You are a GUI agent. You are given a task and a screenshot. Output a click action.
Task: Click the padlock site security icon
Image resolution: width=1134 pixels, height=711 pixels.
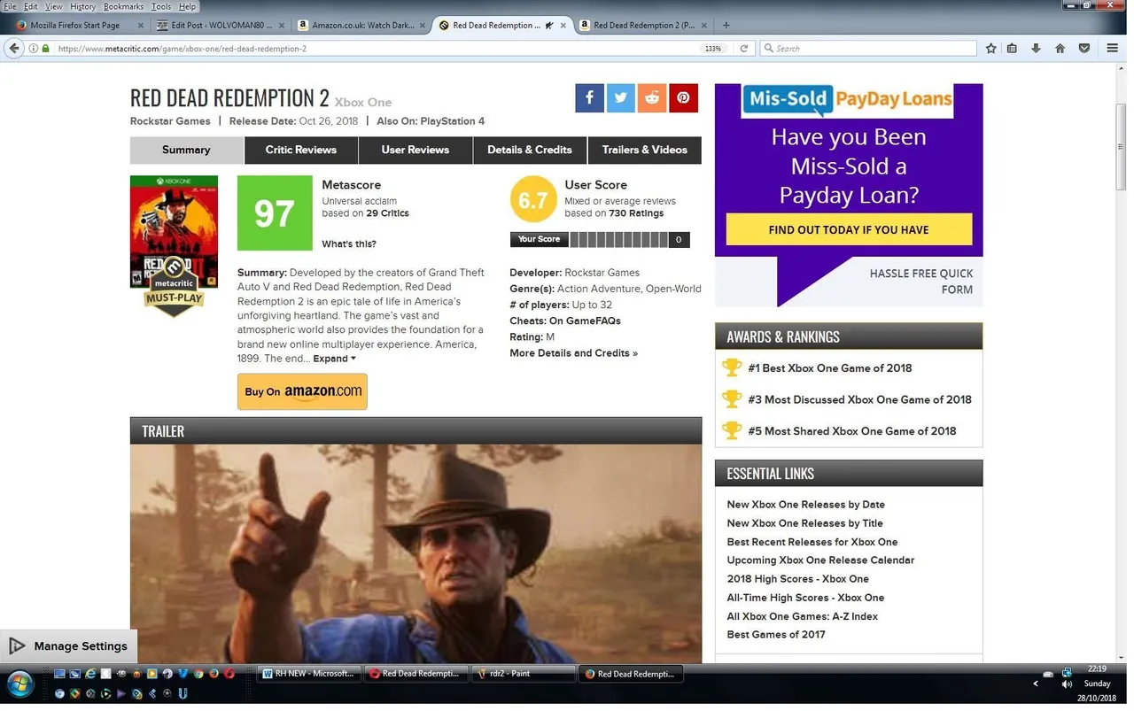(45, 49)
